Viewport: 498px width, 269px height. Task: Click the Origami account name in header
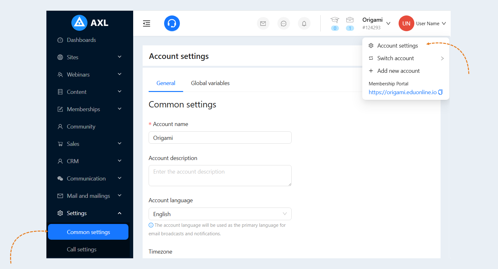pos(372,20)
